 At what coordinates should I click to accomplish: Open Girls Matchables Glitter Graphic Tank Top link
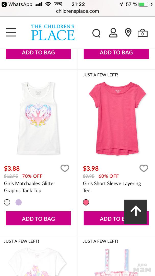pos(29,187)
